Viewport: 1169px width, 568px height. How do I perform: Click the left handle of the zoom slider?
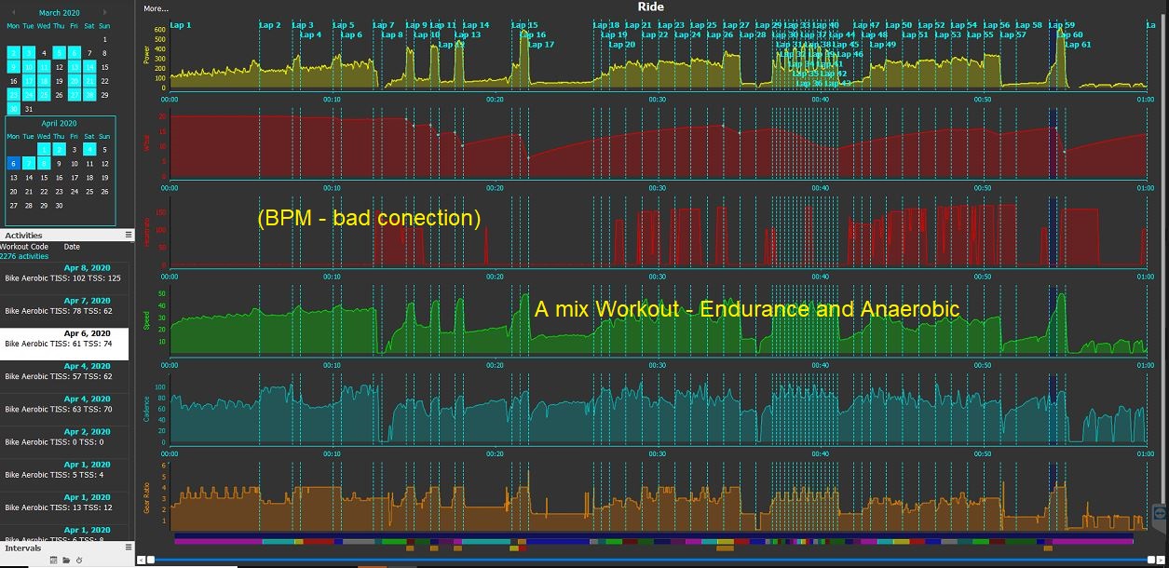point(151,560)
